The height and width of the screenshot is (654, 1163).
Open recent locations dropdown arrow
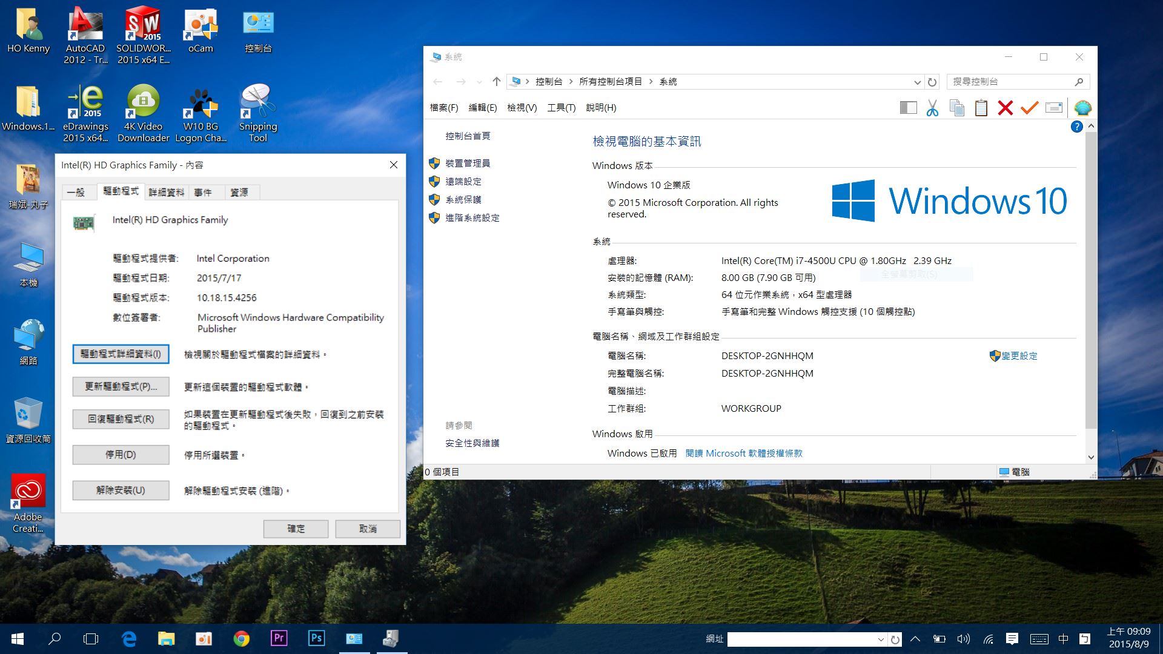(x=479, y=82)
